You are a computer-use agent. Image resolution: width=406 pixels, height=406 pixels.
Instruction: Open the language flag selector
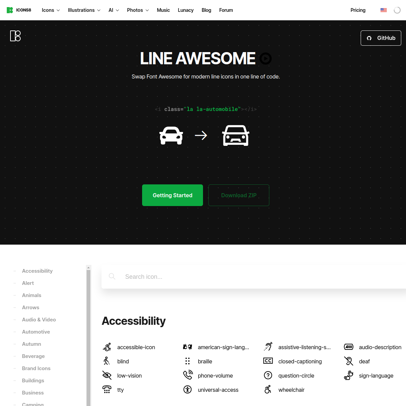383,10
